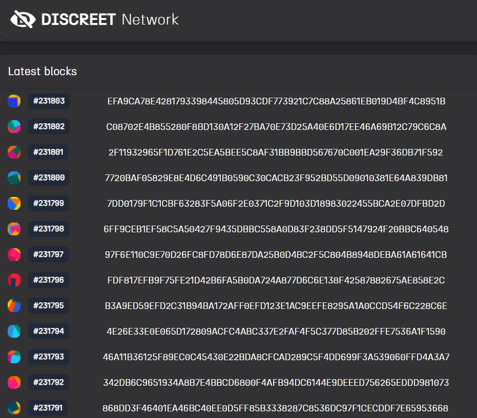The height and width of the screenshot is (418, 477).
Task: Click the identicon for block #231795
Action: pos(14,305)
